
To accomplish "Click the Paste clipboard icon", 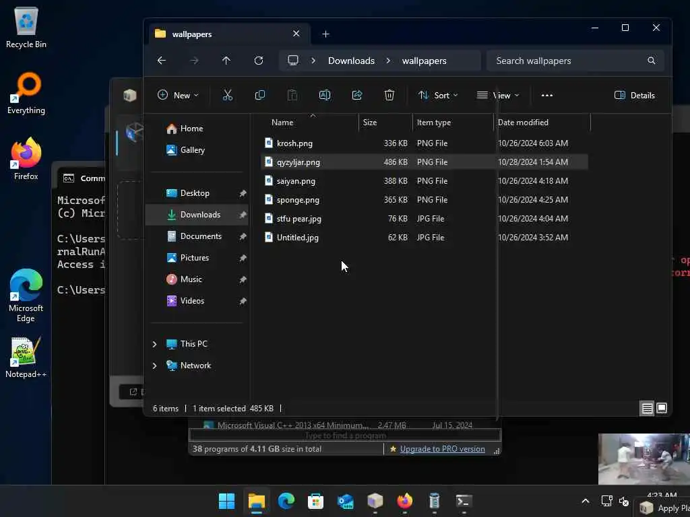I will tap(292, 95).
